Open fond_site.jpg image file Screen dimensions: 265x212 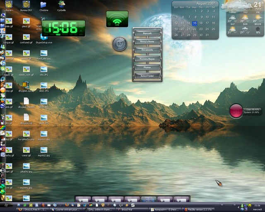44,55
